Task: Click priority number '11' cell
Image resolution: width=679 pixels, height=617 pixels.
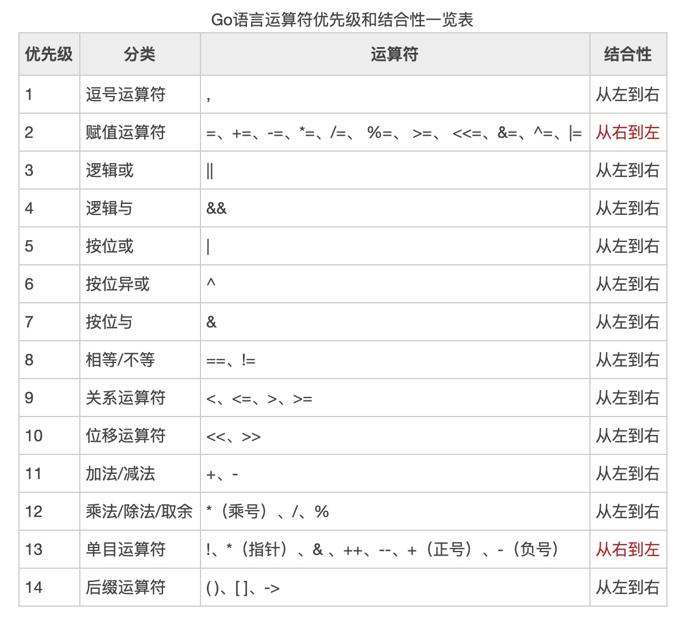Action: point(49,473)
